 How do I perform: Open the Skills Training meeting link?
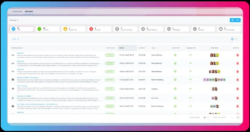(22, 86)
